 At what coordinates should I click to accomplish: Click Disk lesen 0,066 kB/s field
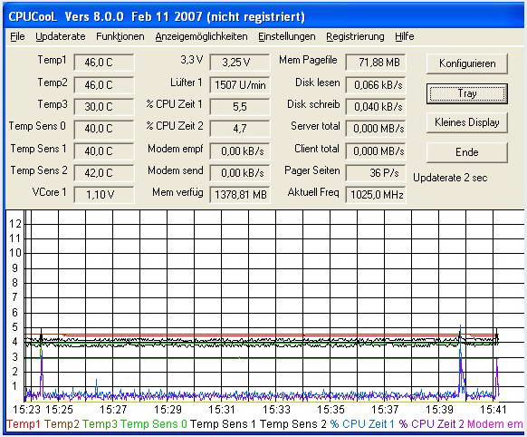[x=375, y=85]
